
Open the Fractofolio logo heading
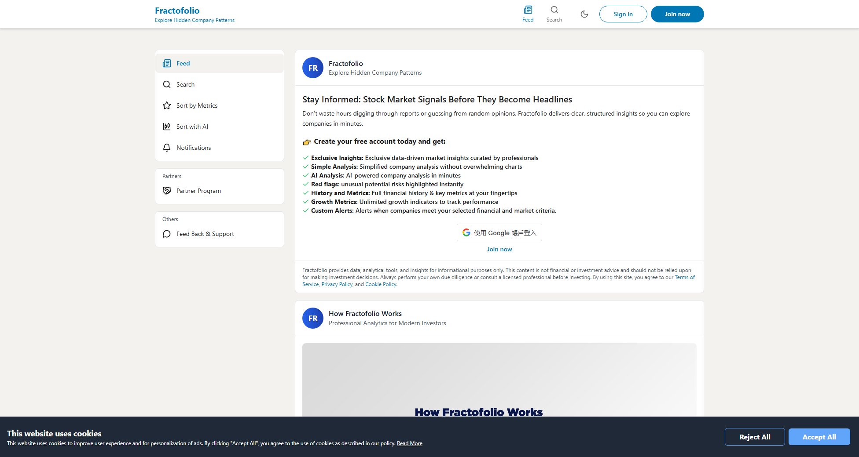[177, 10]
